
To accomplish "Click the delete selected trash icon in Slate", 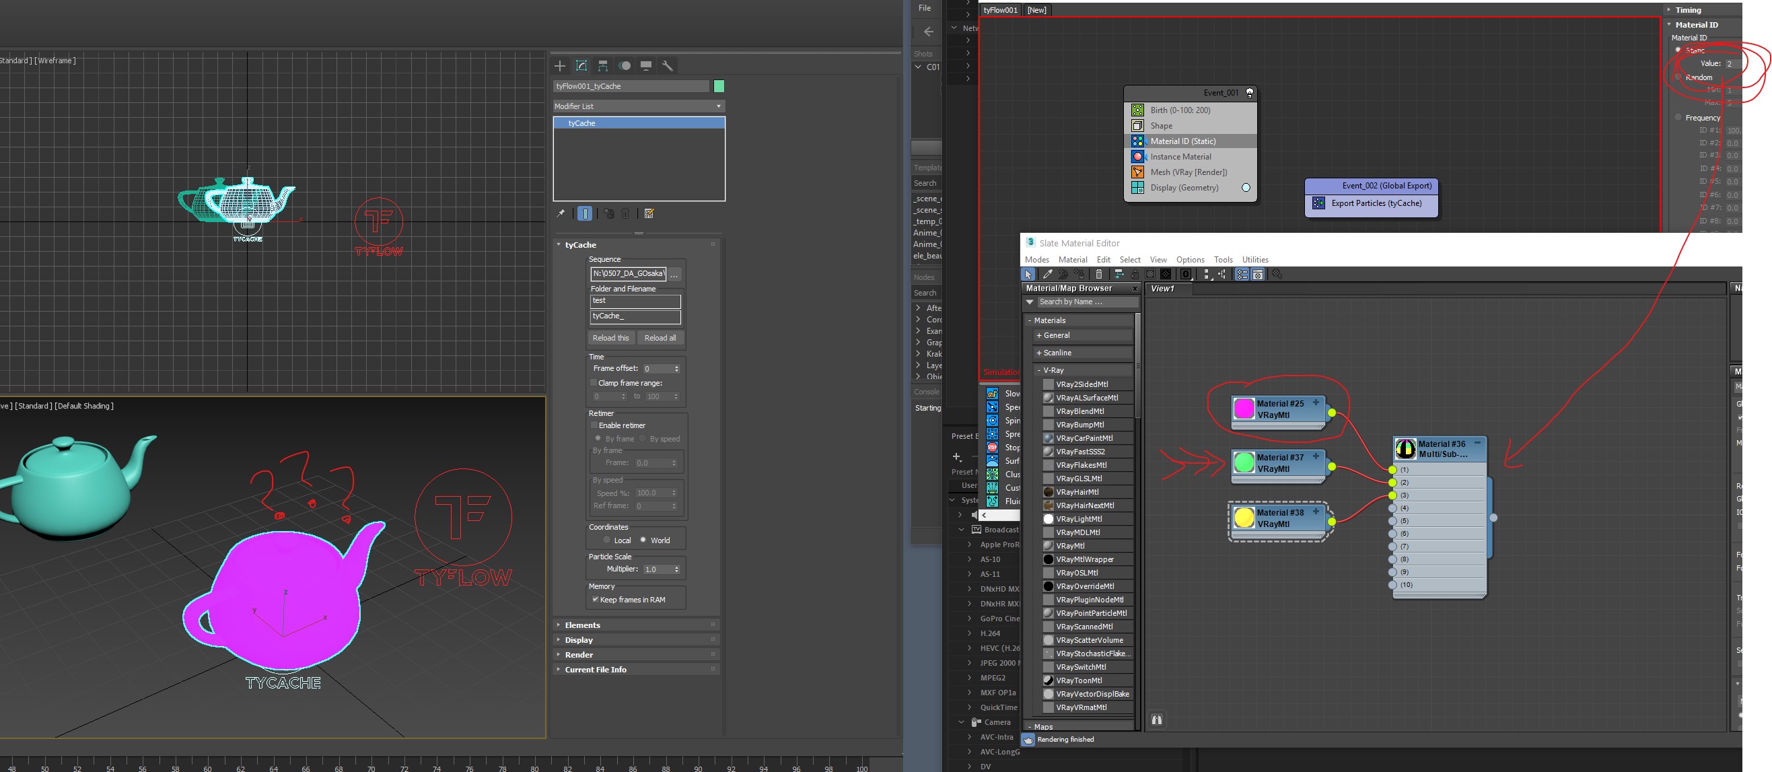I will [x=1098, y=275].
